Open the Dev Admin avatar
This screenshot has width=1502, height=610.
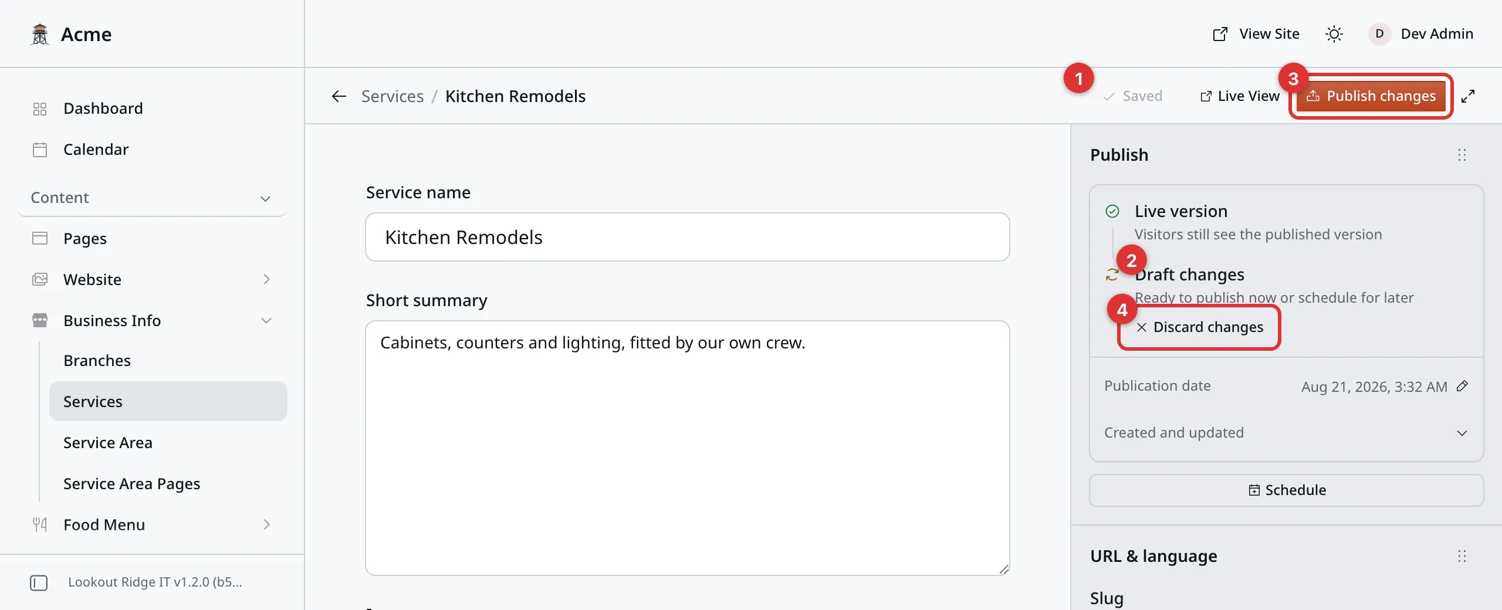point(1379,34)
